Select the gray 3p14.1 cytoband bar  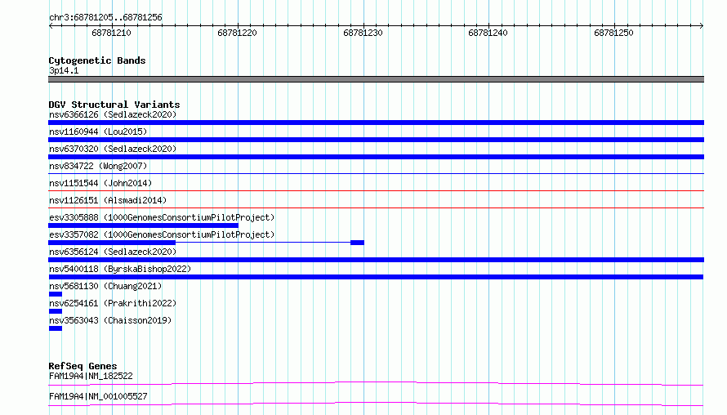pos(376,79)
